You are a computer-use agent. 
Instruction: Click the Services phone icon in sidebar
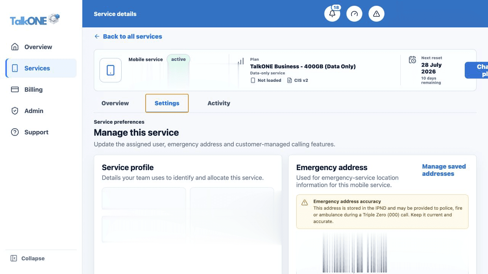pyautogui.click(x=15, y=68)
